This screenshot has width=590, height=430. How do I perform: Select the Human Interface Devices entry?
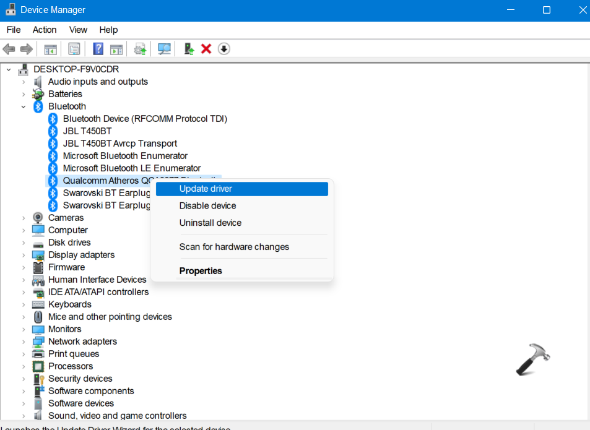pos(97,280)
